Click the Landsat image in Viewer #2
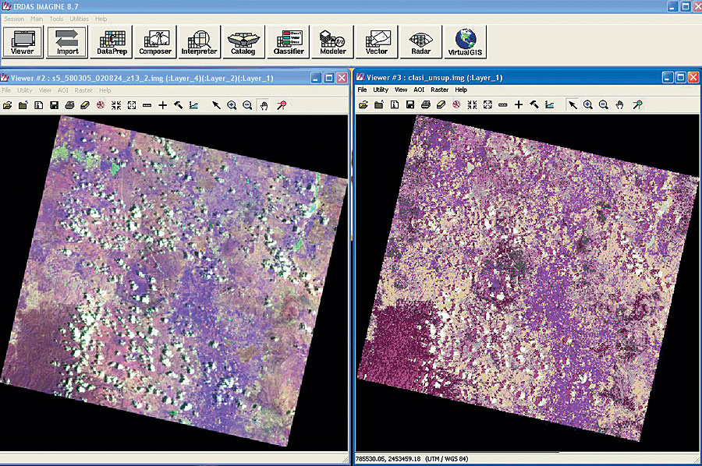 (x=174, y=281)
